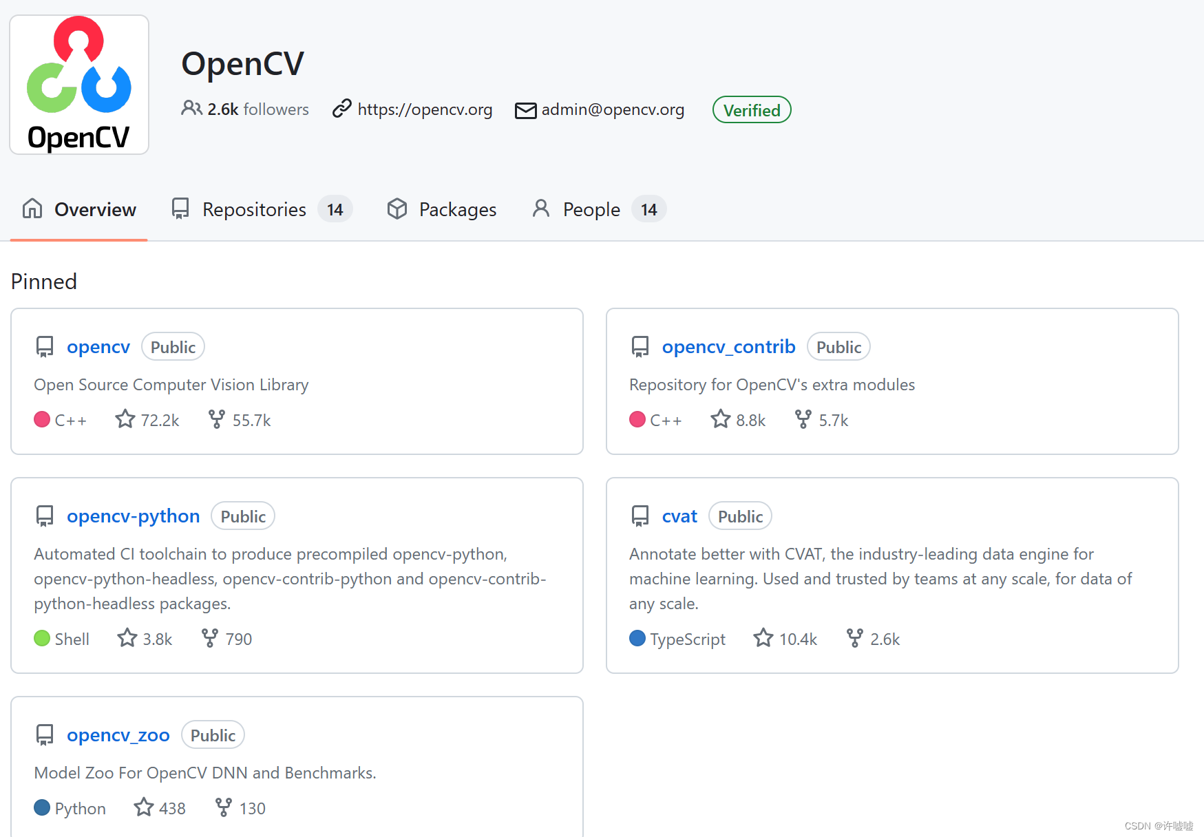Image resolution: width=1204 pixels, height=837 pixels.
Task: Open the 2.6k followers link
Action: pyautogui.click(x=257, y=109)
